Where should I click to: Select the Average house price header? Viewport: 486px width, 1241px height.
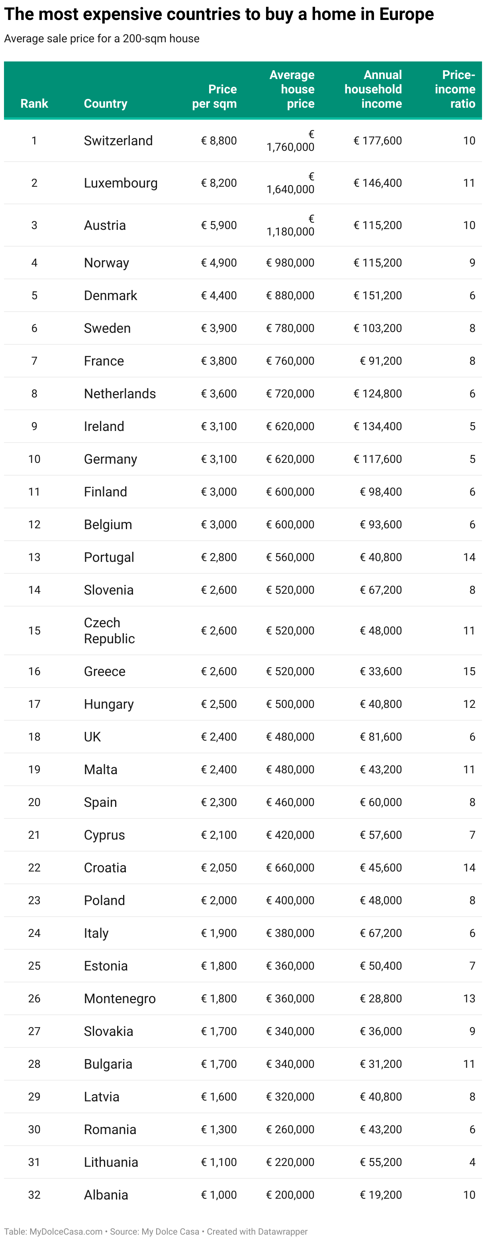point(292,89)
